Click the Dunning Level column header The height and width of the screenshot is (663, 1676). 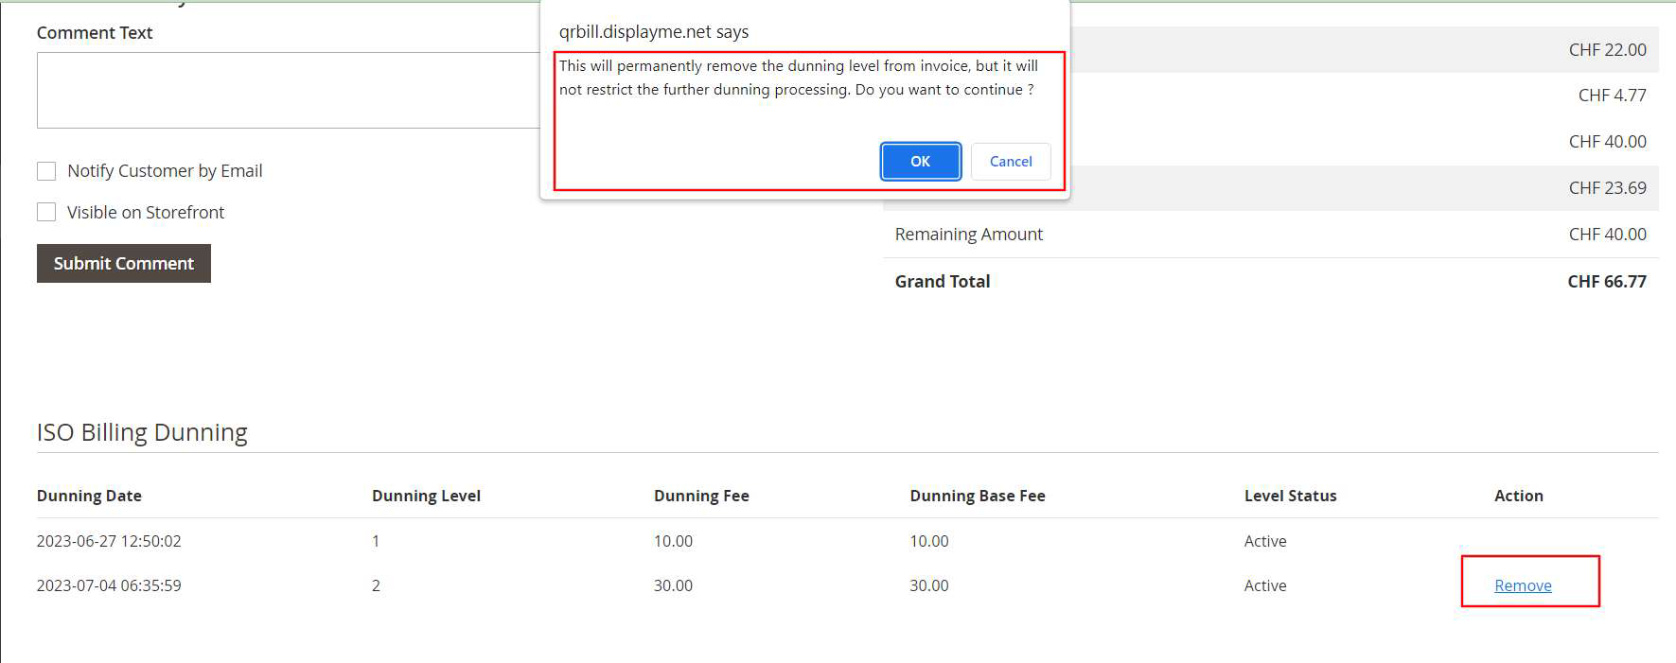[x=426, y=496]
